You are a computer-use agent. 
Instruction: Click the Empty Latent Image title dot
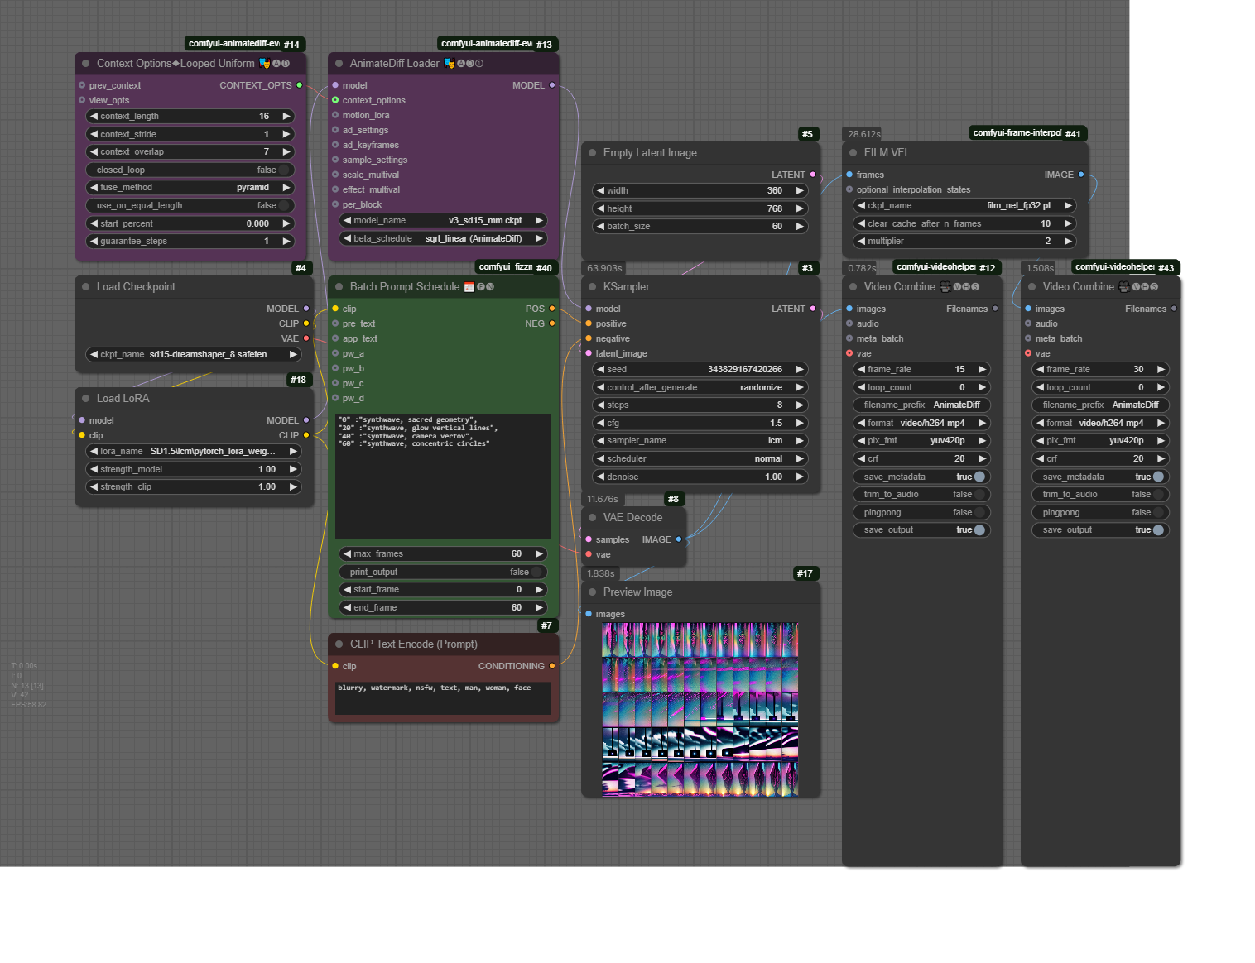click(592, 153)
